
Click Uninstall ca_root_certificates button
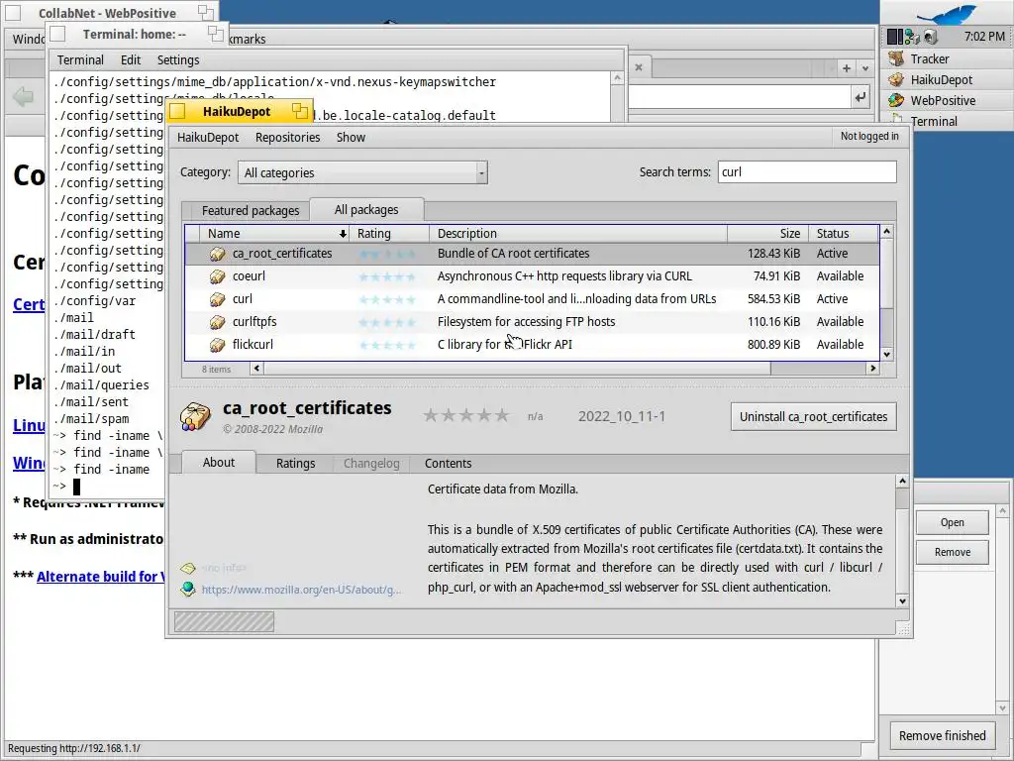(814, 417)
